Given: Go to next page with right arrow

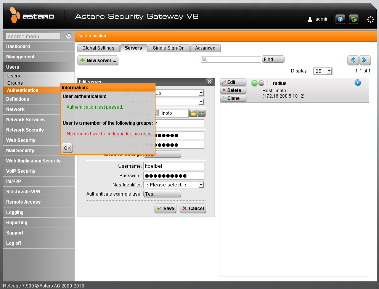Looking at the screenshot, I should point(365,60).
